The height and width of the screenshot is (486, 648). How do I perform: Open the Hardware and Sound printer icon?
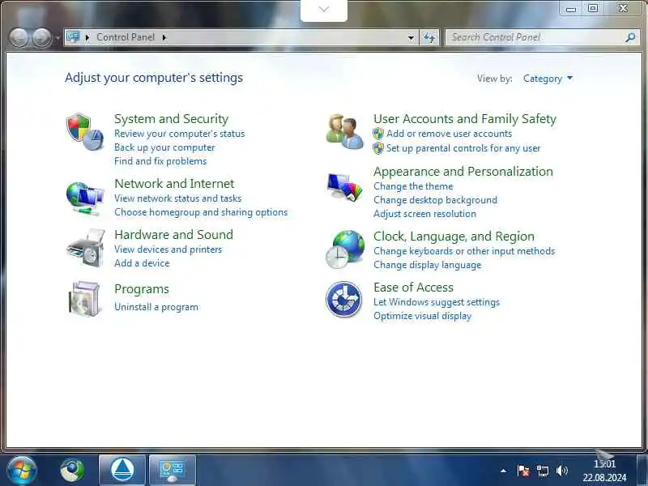tap(86, 248)
